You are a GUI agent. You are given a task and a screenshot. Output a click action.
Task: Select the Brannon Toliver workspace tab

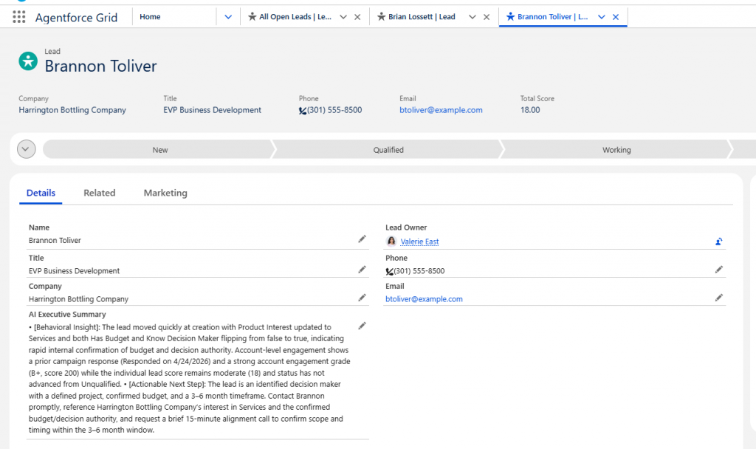point(552,17)
